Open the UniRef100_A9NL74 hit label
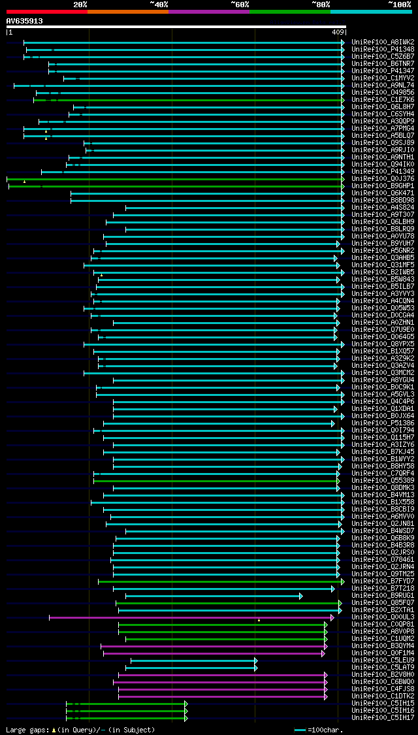 [x=383, y=86]
